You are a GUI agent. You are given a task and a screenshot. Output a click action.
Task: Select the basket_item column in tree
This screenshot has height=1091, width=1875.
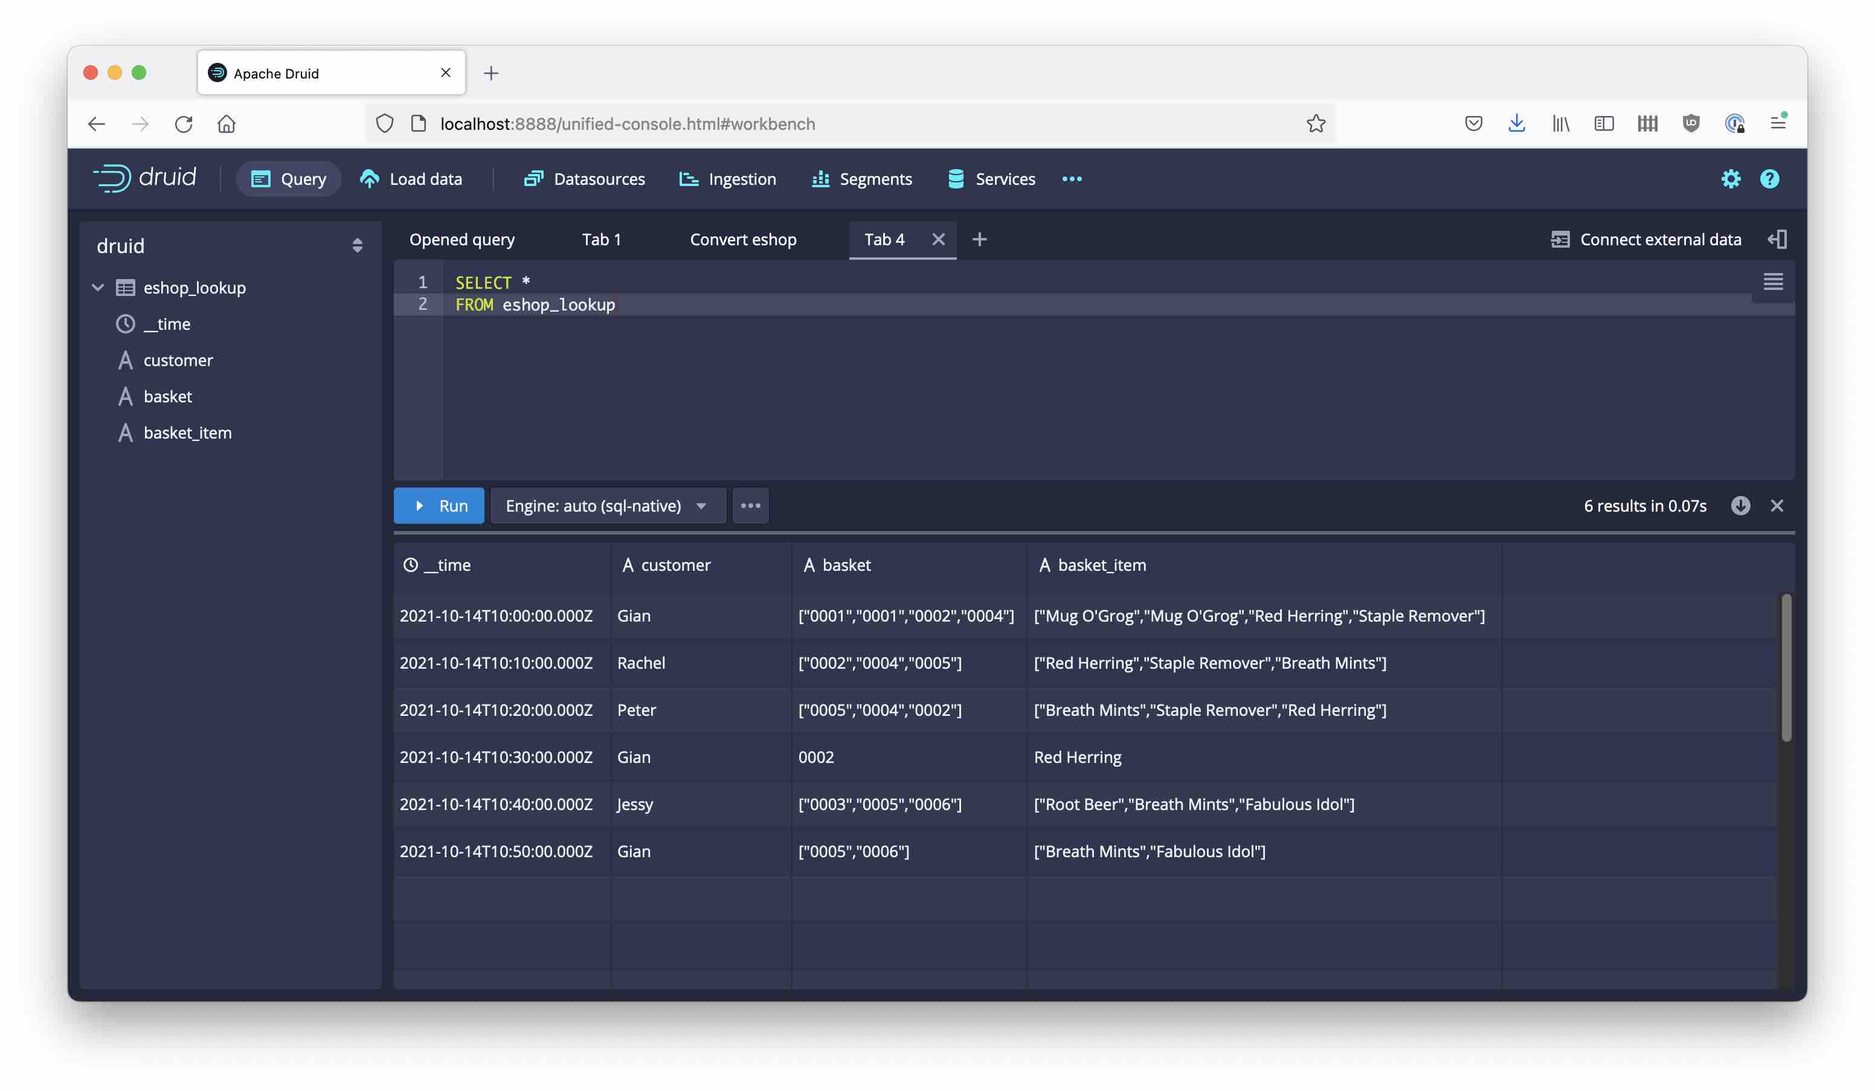(x=187, y=433)
